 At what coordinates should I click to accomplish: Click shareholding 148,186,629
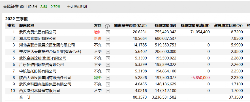166,84
